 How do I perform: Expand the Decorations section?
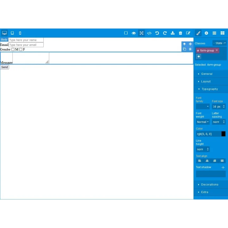click(211, 185)
